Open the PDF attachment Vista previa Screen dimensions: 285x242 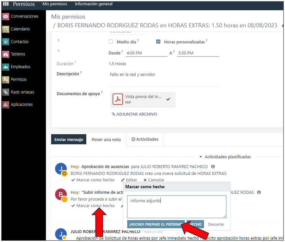pyautogui.click(x=142, y=99)
